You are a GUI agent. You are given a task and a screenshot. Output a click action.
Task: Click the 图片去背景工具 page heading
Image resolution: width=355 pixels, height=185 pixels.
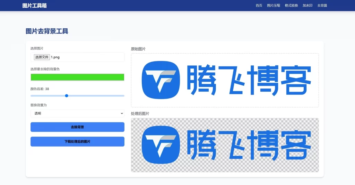[x=47, y=31]
